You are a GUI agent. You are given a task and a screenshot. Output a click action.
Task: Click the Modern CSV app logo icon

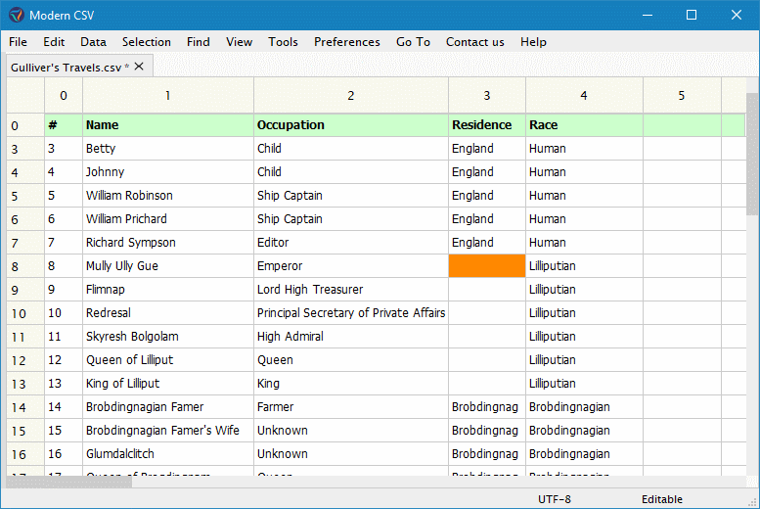point(16,15)
